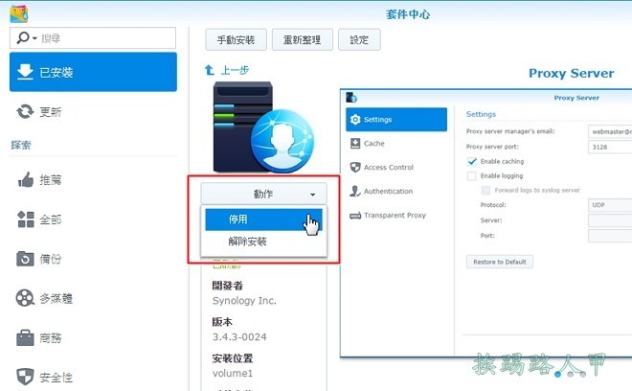Click the Authentication user icon
Image resolution: width=632 pixels, height=391 pixels.
355,192
